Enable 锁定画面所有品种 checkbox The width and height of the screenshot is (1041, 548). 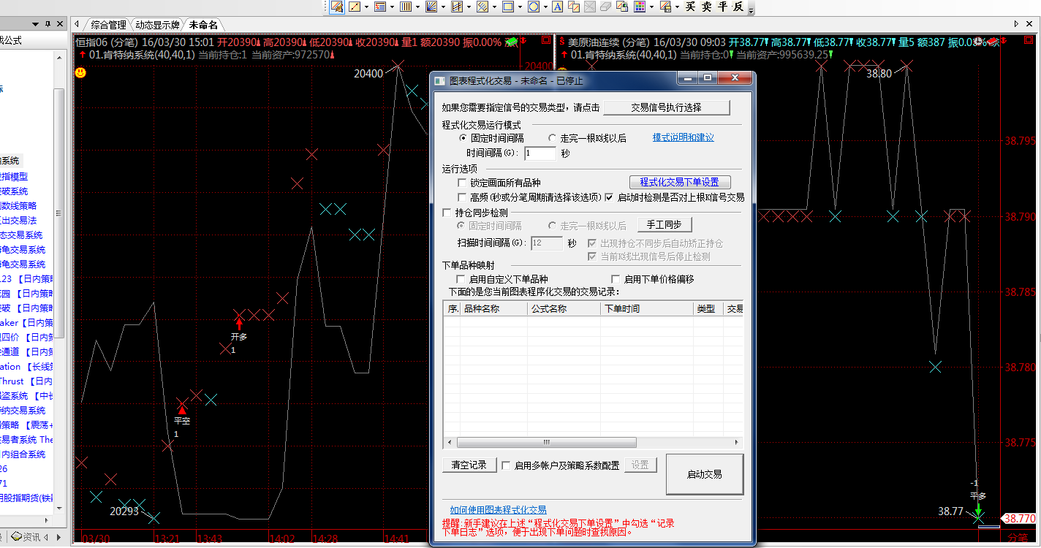pos(462,183)
